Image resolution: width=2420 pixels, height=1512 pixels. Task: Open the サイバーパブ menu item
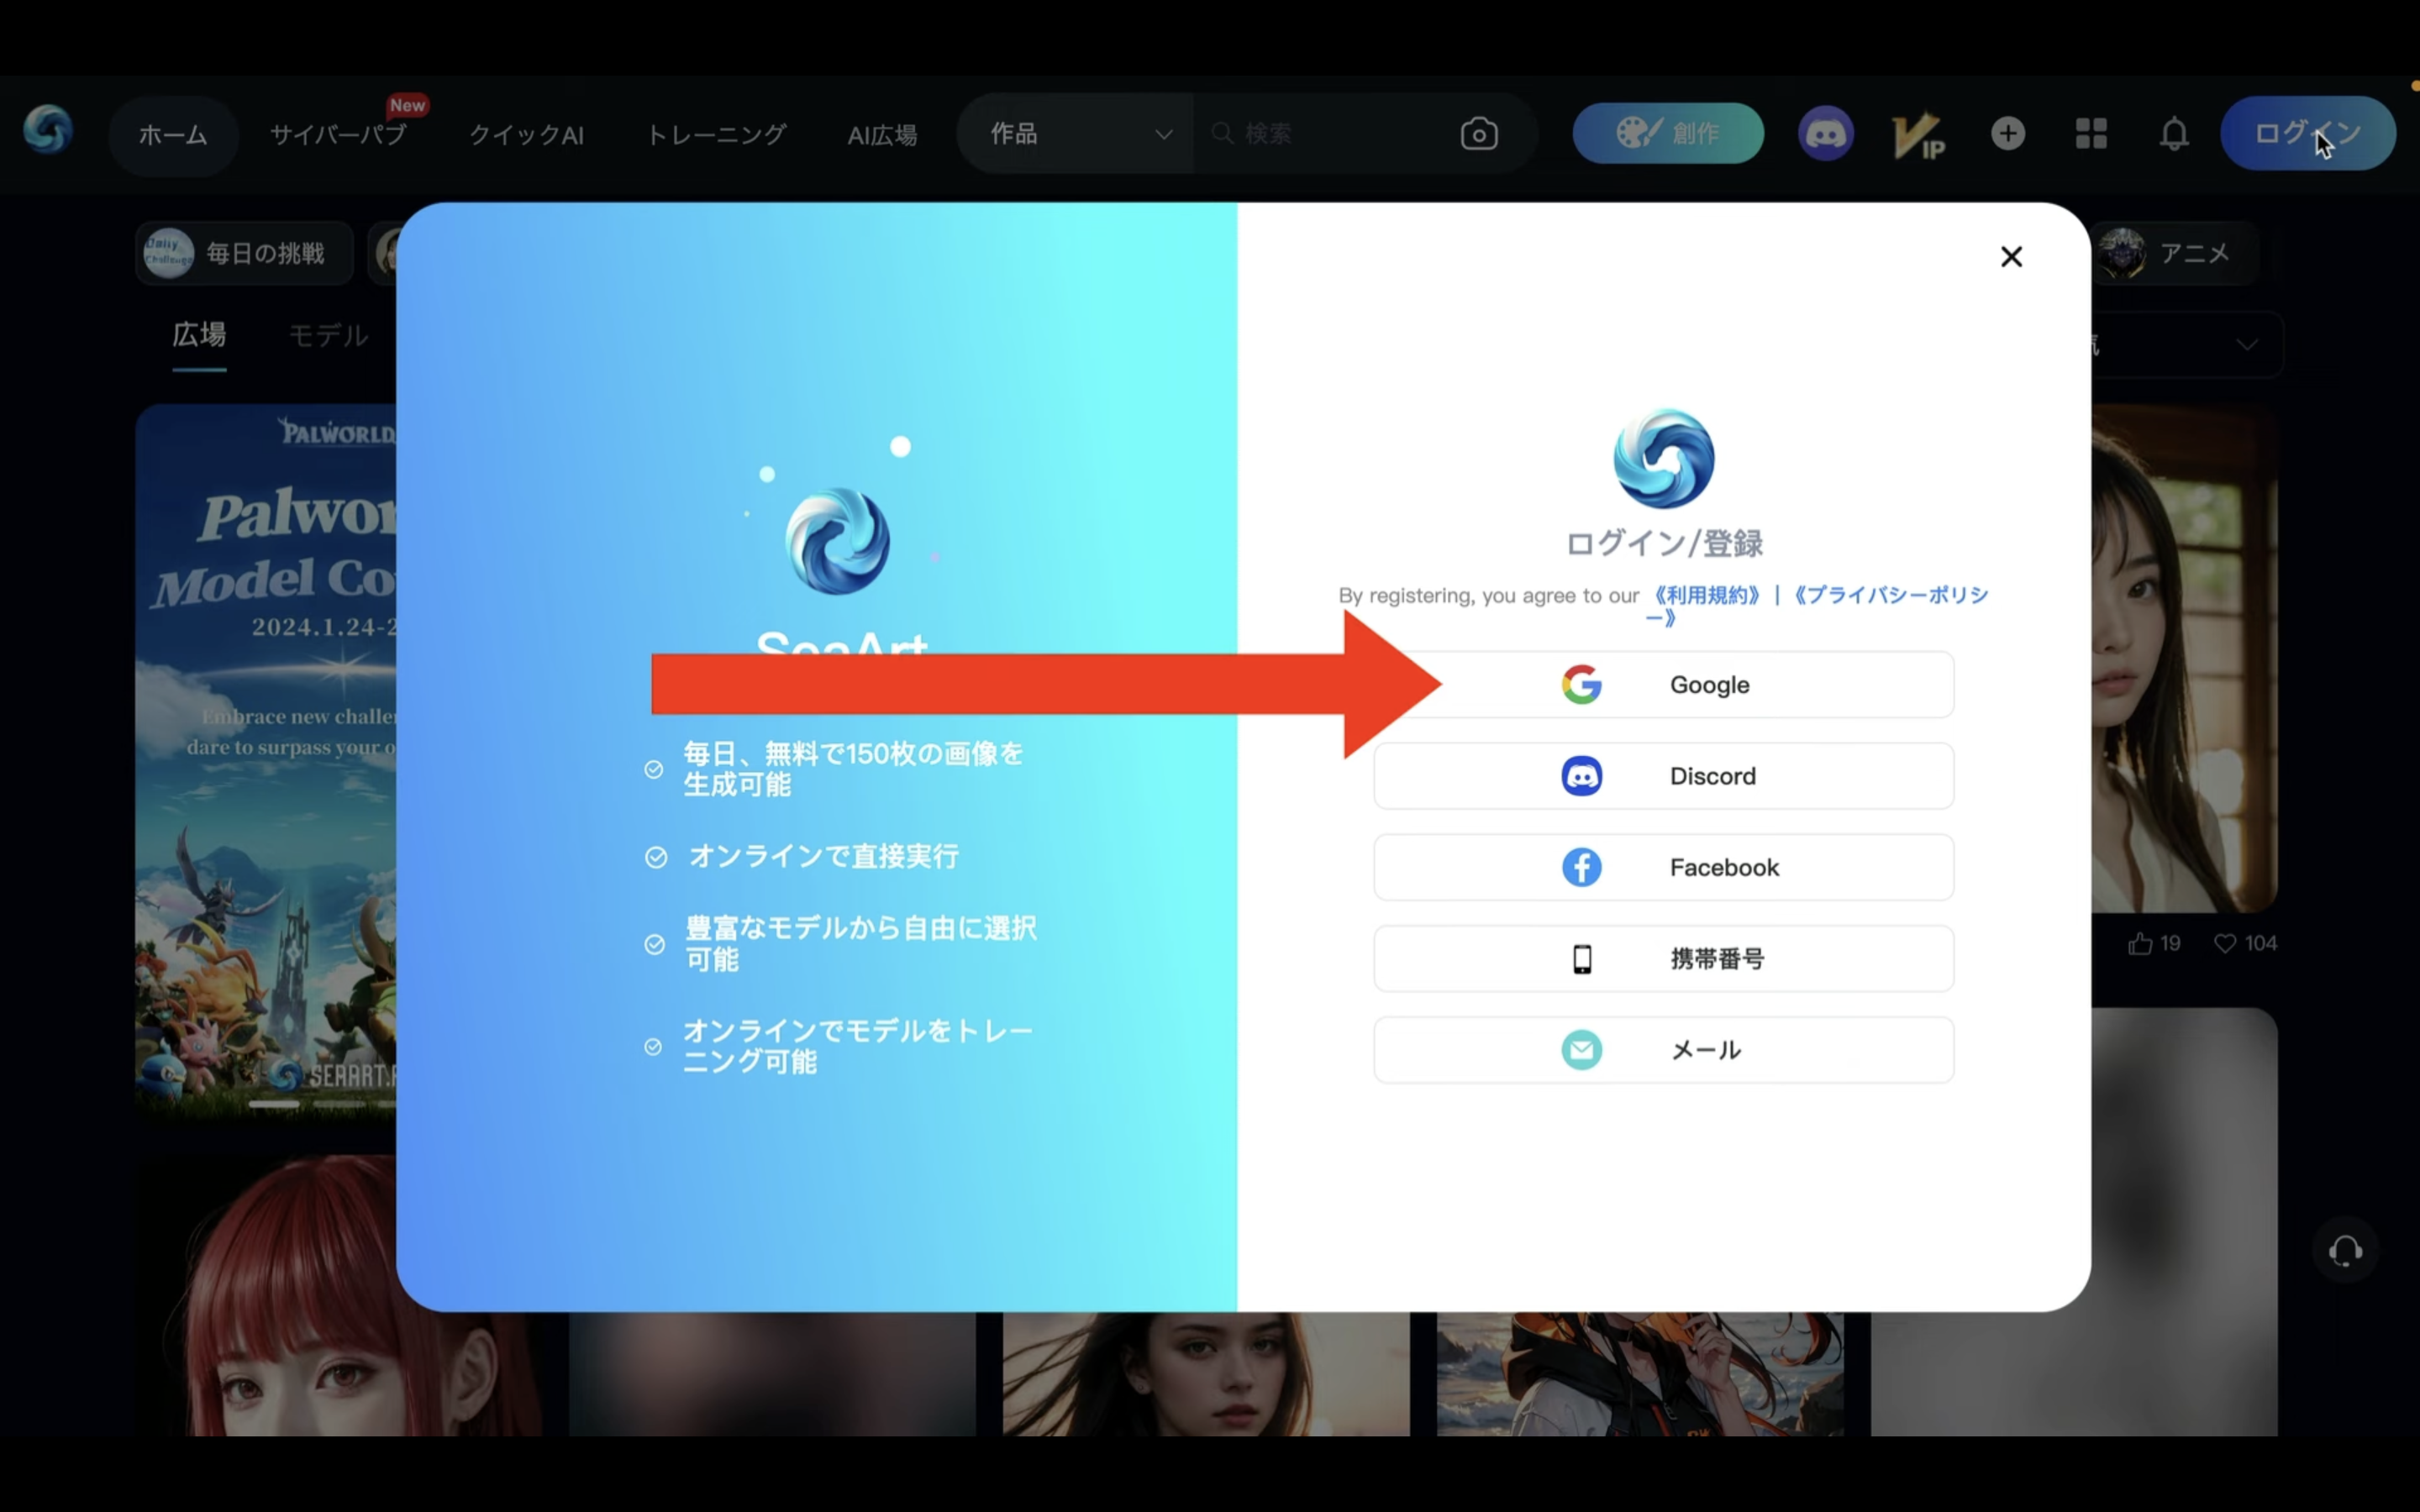point(338,134)
